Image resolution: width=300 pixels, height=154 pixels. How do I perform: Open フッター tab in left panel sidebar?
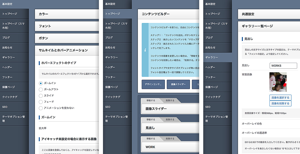click(14, 77)
